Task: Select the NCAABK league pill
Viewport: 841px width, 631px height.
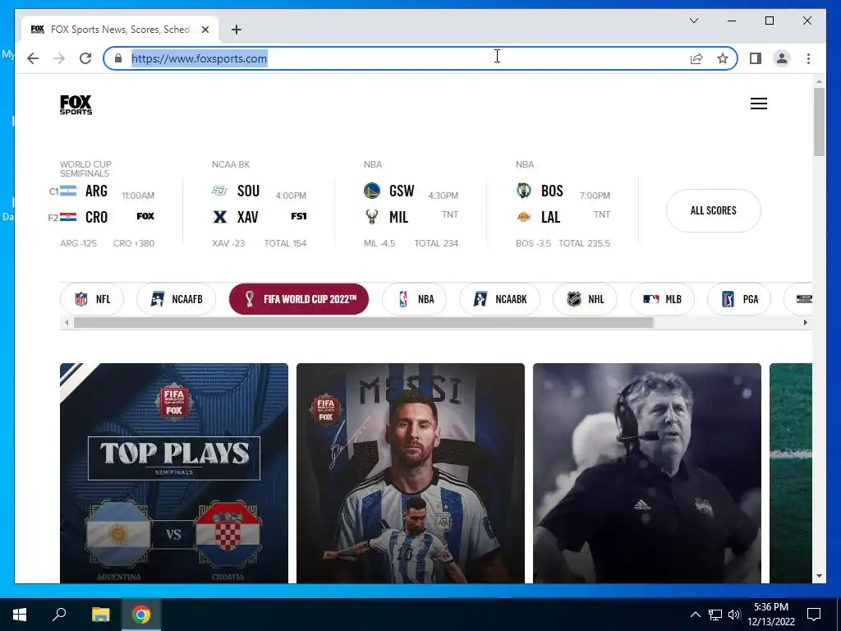Action: [x=500, y=299]
